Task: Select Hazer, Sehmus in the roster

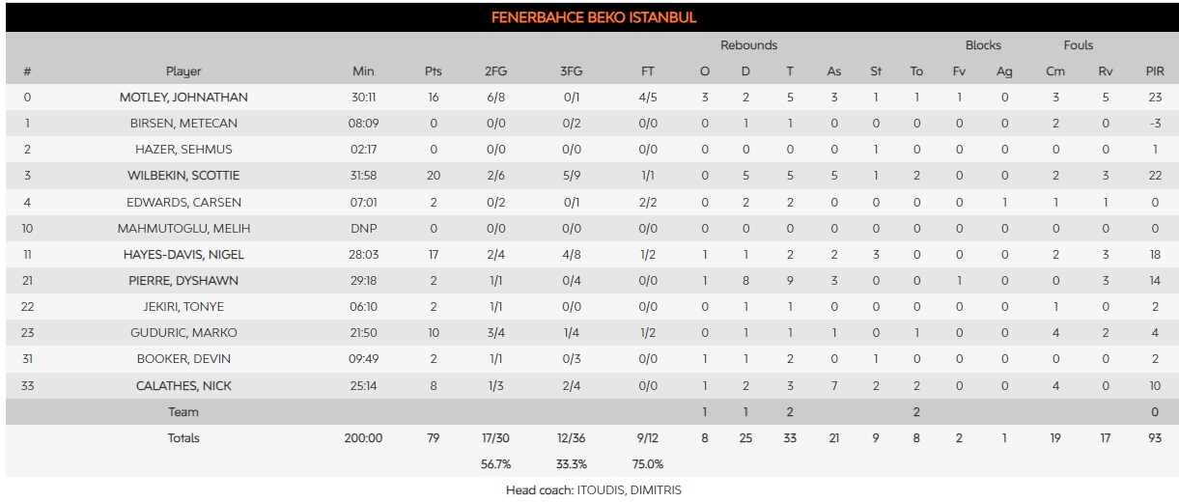Action: [183, 150]
